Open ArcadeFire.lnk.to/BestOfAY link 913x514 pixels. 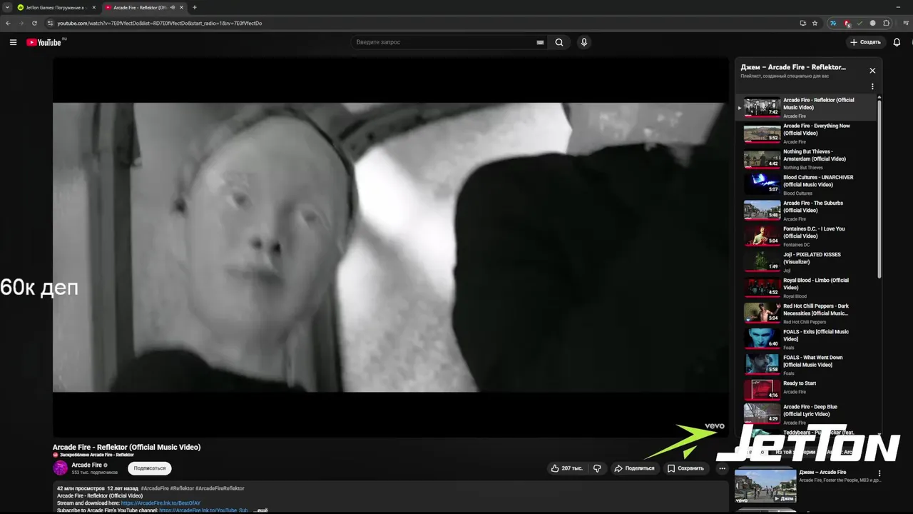(160, 503)
